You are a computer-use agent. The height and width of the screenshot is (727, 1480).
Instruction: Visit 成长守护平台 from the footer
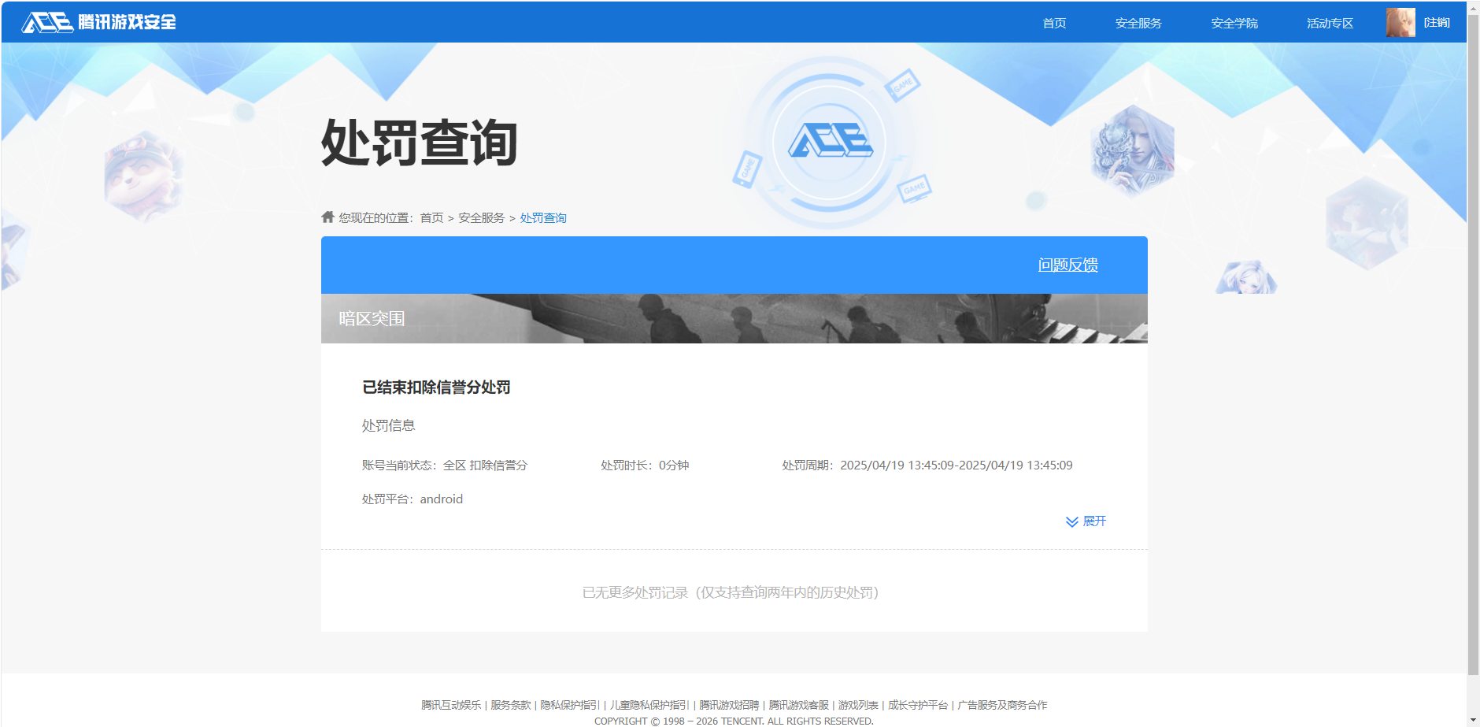point(917,705)
